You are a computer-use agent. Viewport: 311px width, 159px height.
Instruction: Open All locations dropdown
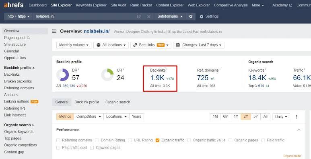coord(111,45)
